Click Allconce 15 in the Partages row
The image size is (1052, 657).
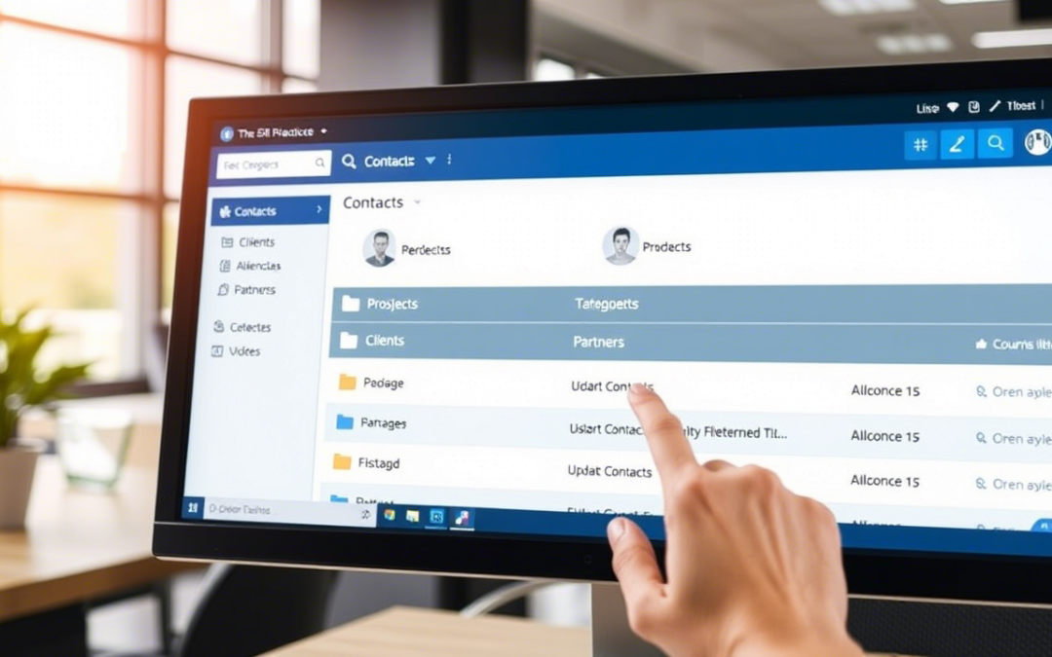click(884, 436)
